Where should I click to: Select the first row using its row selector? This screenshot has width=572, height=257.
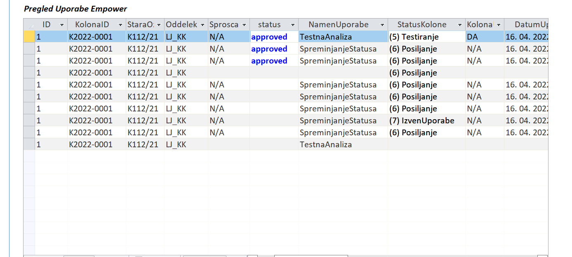(29, 37)
